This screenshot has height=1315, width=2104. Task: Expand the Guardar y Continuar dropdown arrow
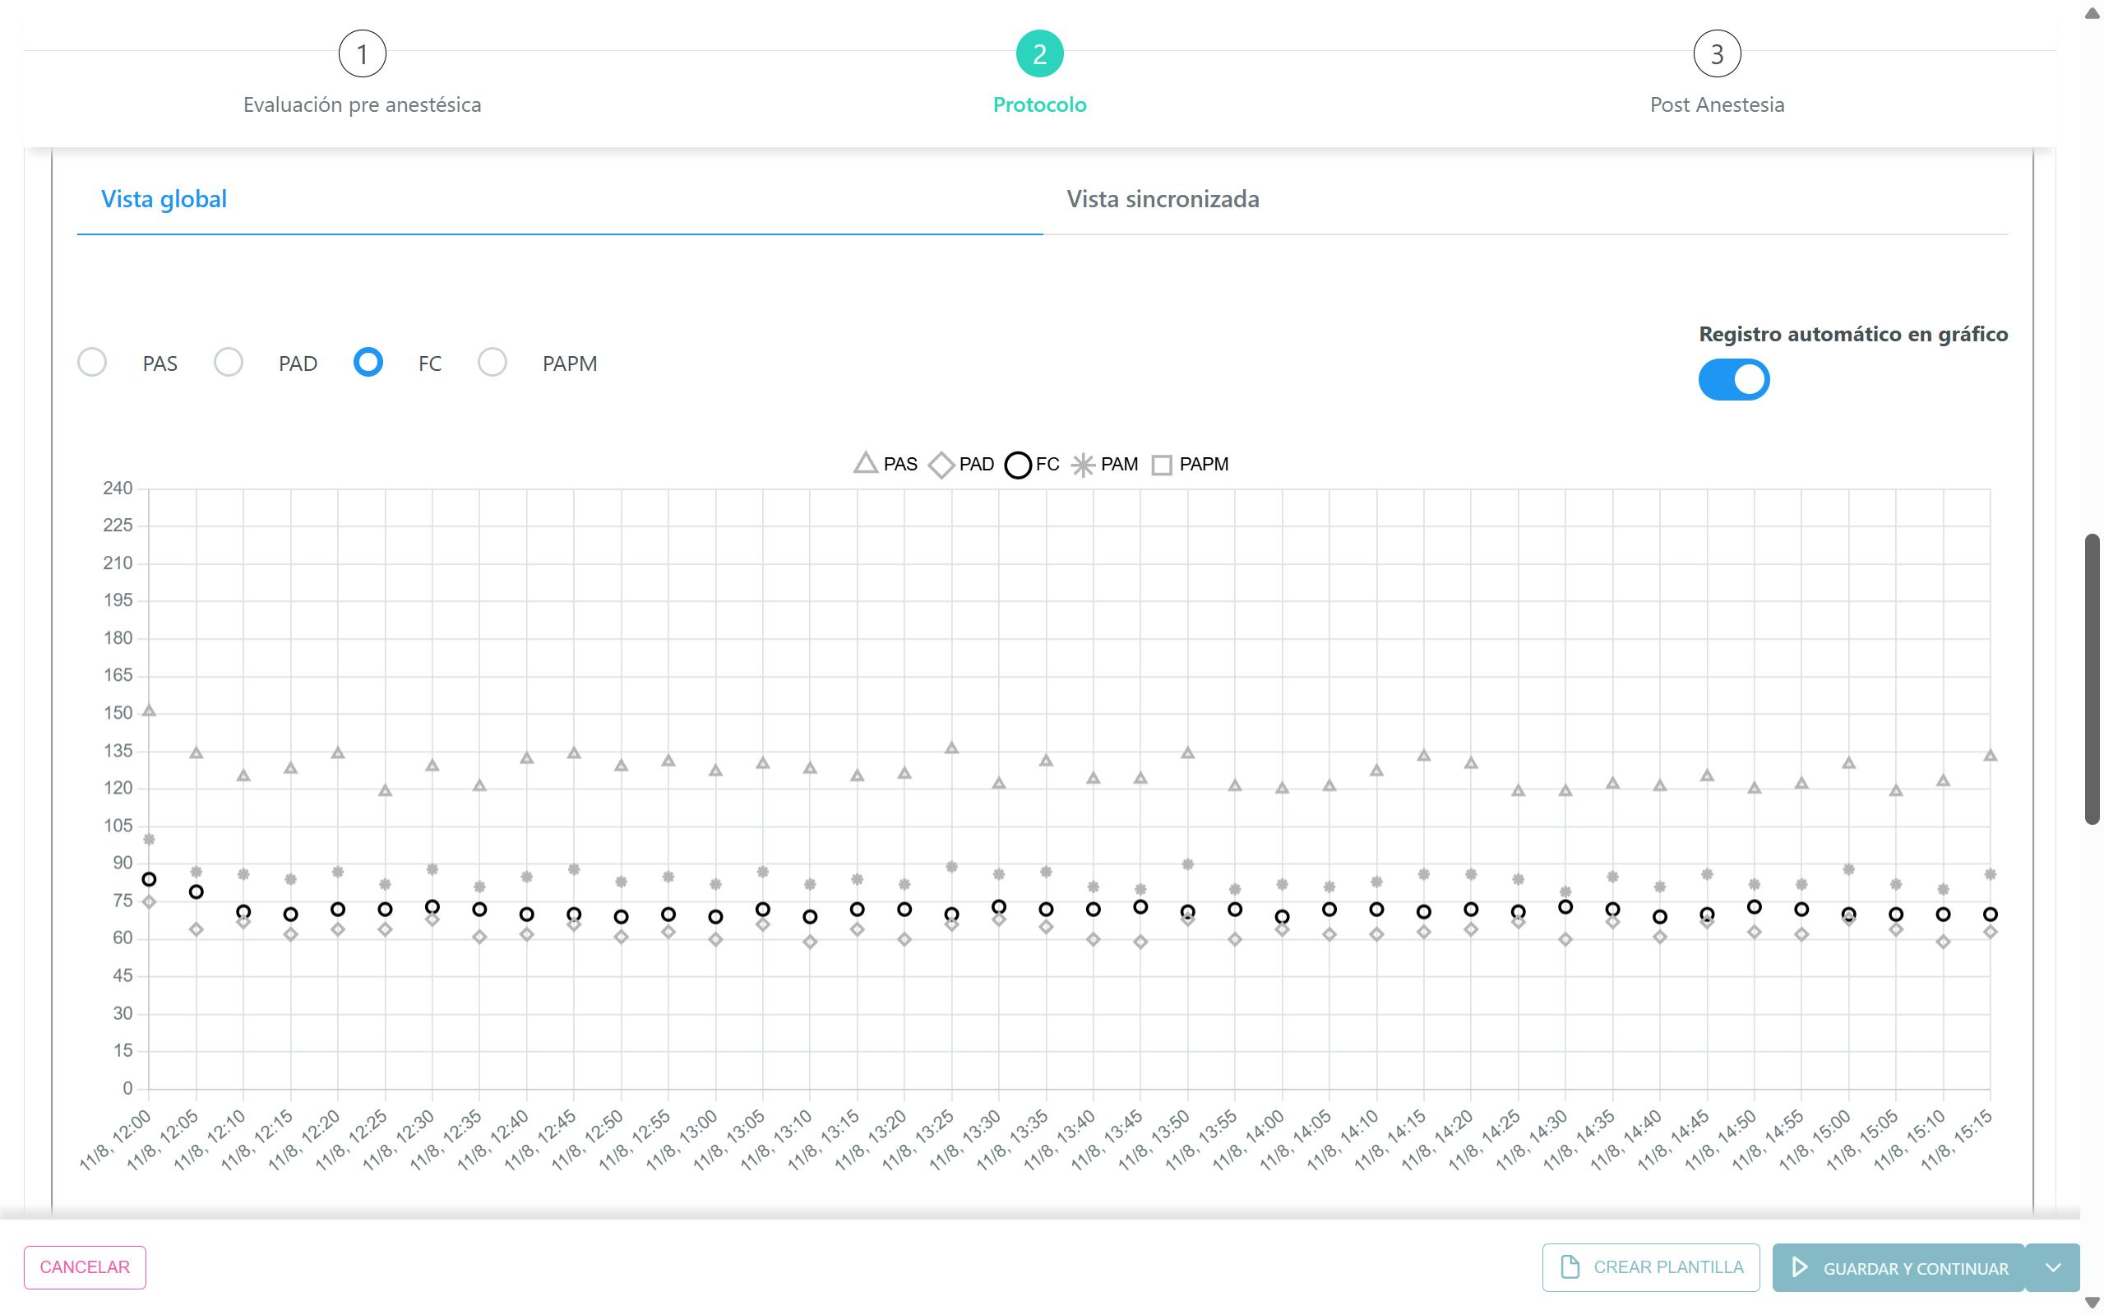coord(2053,1267)
